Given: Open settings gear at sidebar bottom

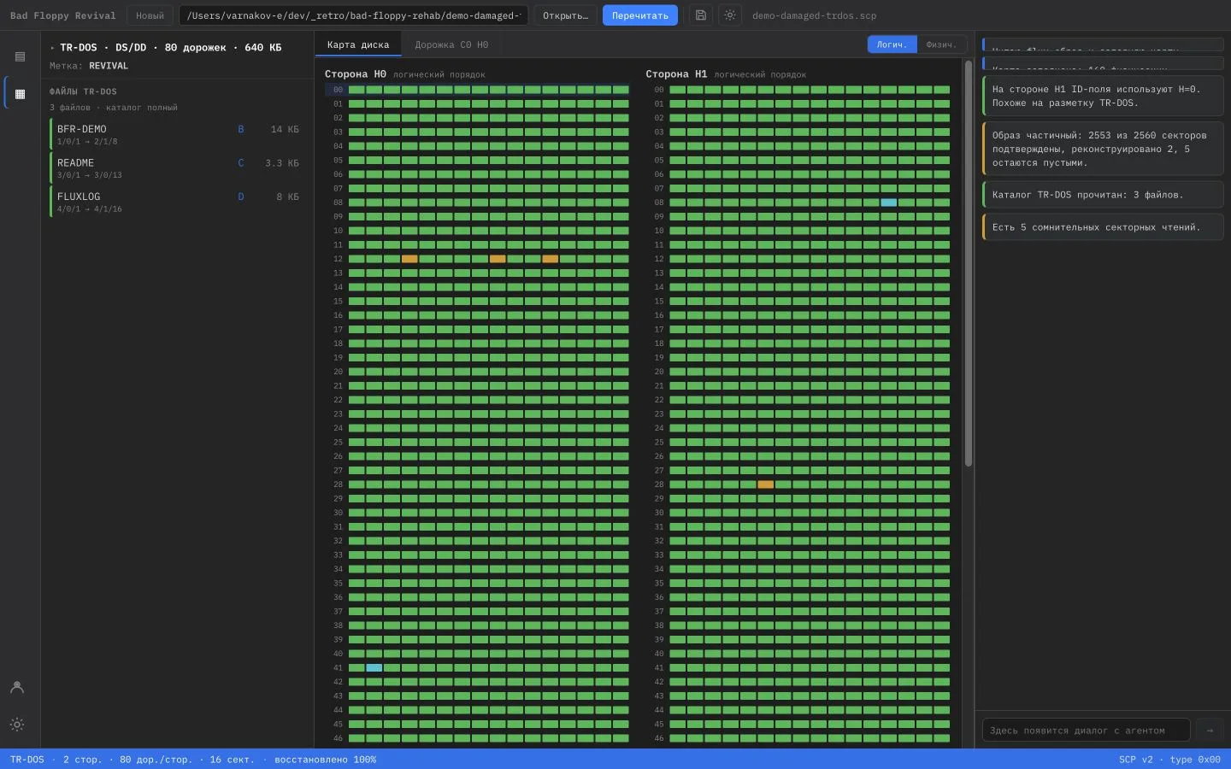Looking at the screenshot, I should point(17,724).
